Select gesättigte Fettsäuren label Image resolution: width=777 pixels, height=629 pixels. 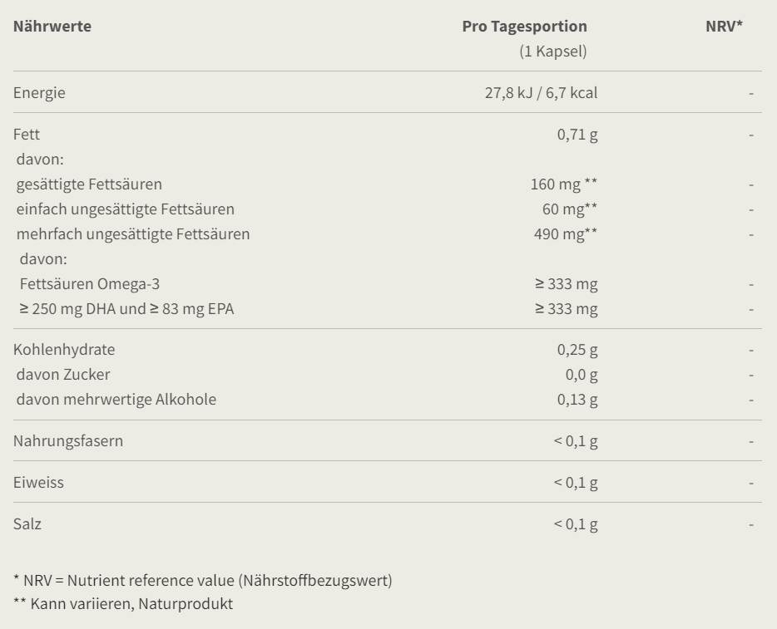pos(89,184)
